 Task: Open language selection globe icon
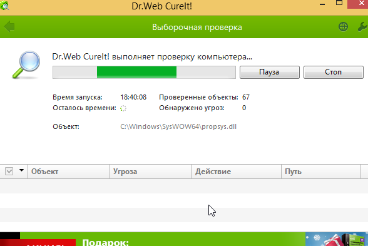click(x=343, y=27)
